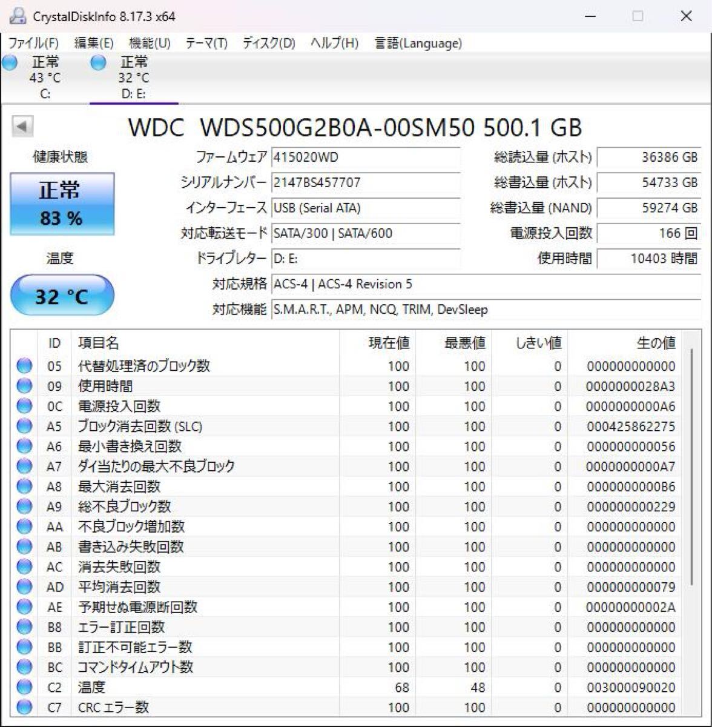Click the previous disk arrow button
Image resolution: width=712 pixels, height=727 pixels.
click(22, 127)
